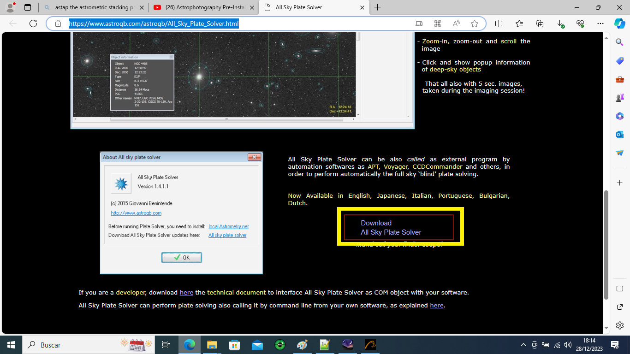630x354 pixels.
Task: Show Downloads panel in Edge toolbar
Action: (x=560, y=24)
